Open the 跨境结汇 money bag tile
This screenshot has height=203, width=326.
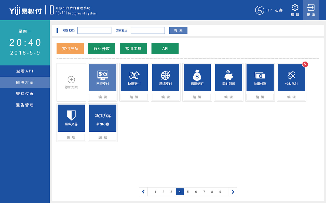197,78
